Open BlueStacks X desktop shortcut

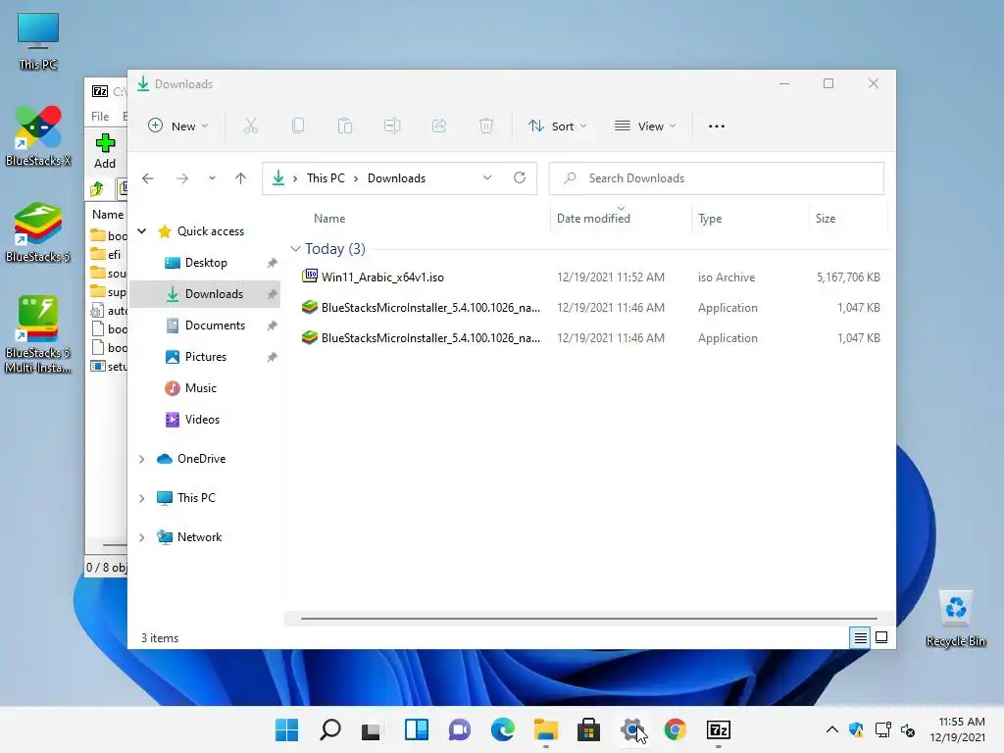pos(38,135)
